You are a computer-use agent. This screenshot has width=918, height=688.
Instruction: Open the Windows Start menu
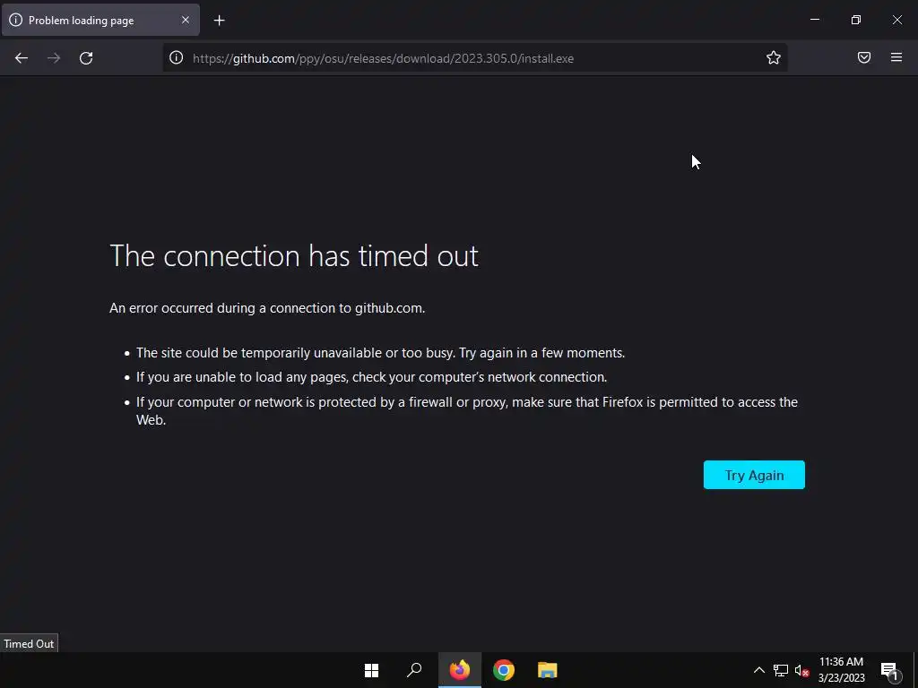coord(372,670)
